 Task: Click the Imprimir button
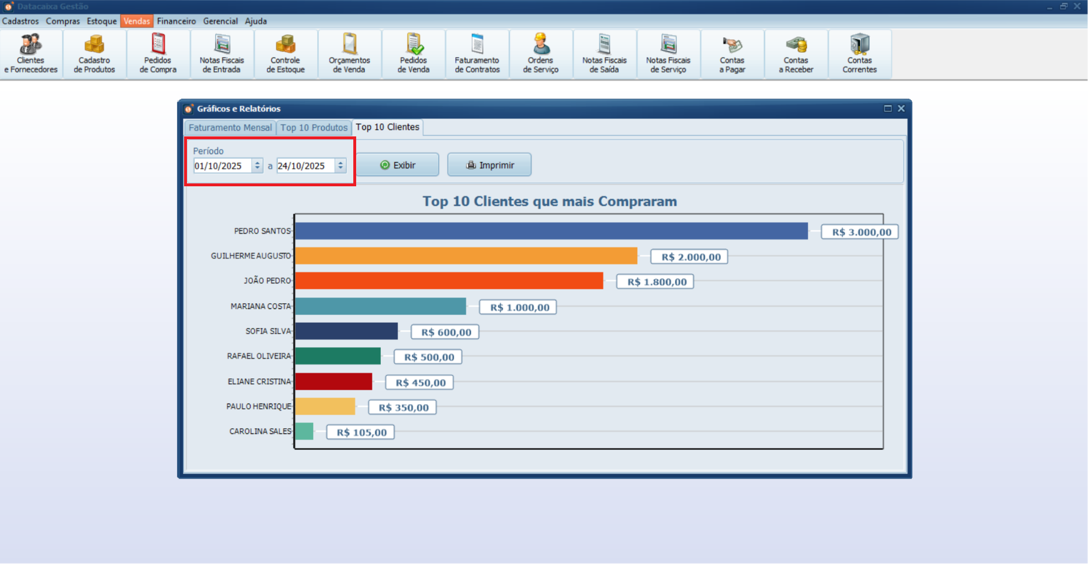pyautogui.click(x=489, y=164)
